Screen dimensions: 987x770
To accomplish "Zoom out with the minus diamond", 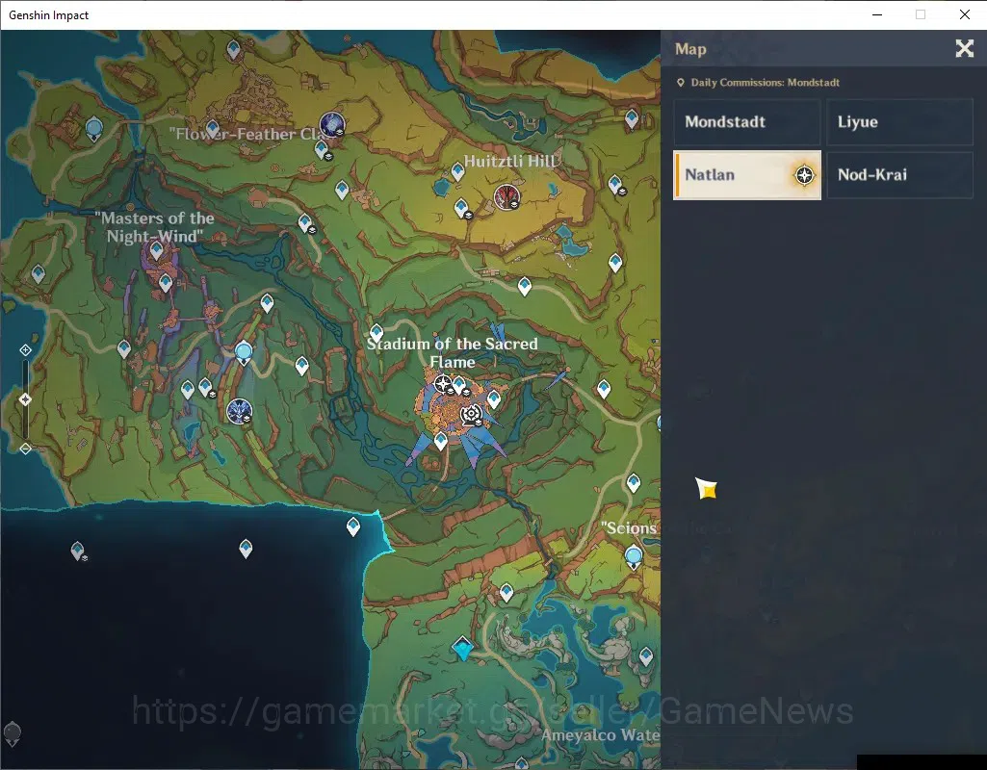I will tap(25, 449).
